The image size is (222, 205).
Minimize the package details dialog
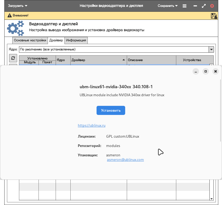(196, 71)
